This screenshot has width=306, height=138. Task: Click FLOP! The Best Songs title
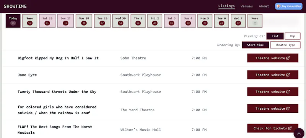coord(55,130)
